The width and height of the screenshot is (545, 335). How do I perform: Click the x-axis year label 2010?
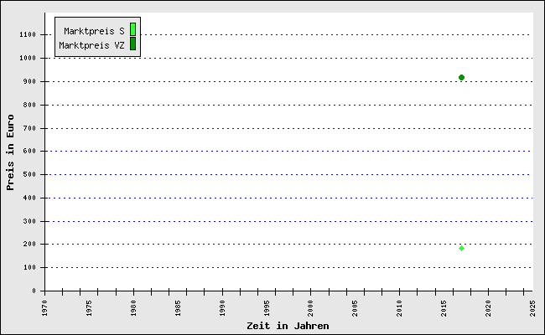(x=400, y=308)
